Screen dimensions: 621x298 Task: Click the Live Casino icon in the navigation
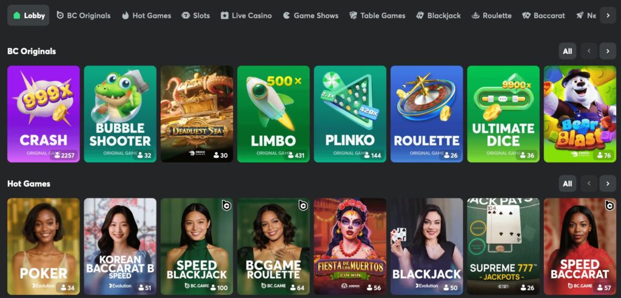coord(224,15)
